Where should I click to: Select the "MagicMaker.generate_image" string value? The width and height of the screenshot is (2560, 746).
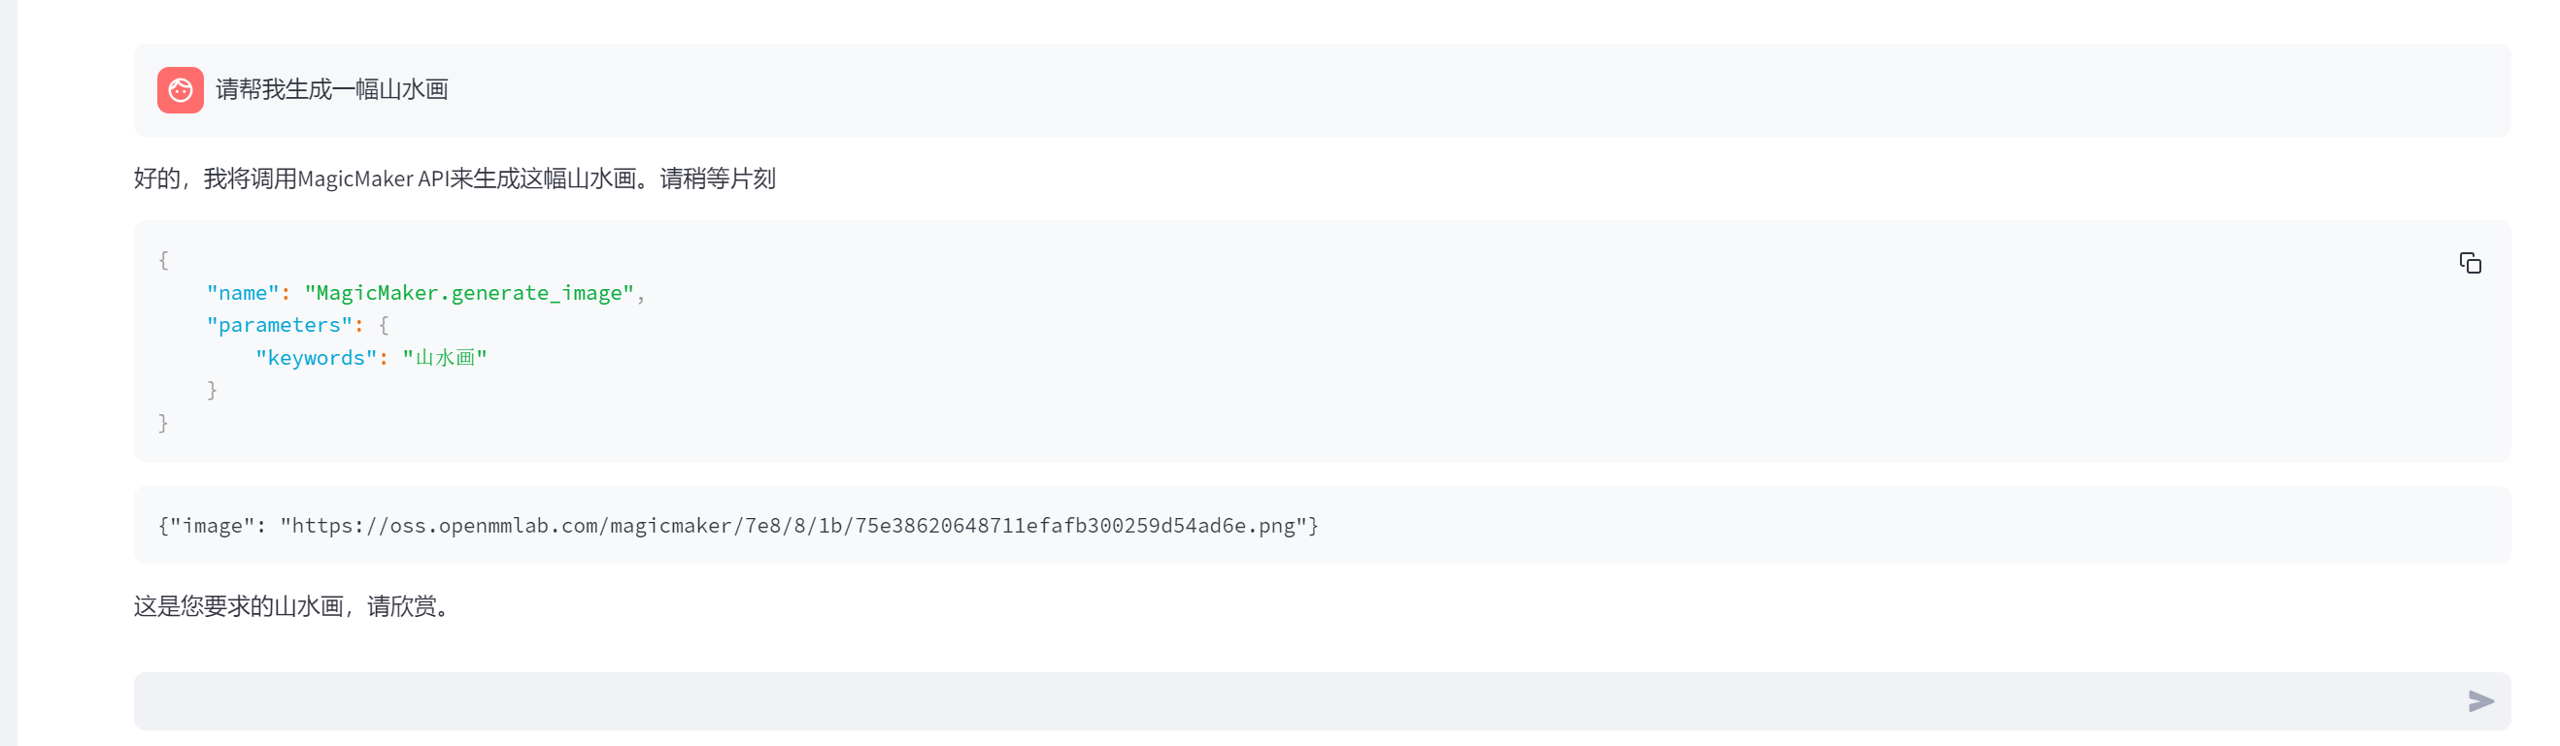469,293
